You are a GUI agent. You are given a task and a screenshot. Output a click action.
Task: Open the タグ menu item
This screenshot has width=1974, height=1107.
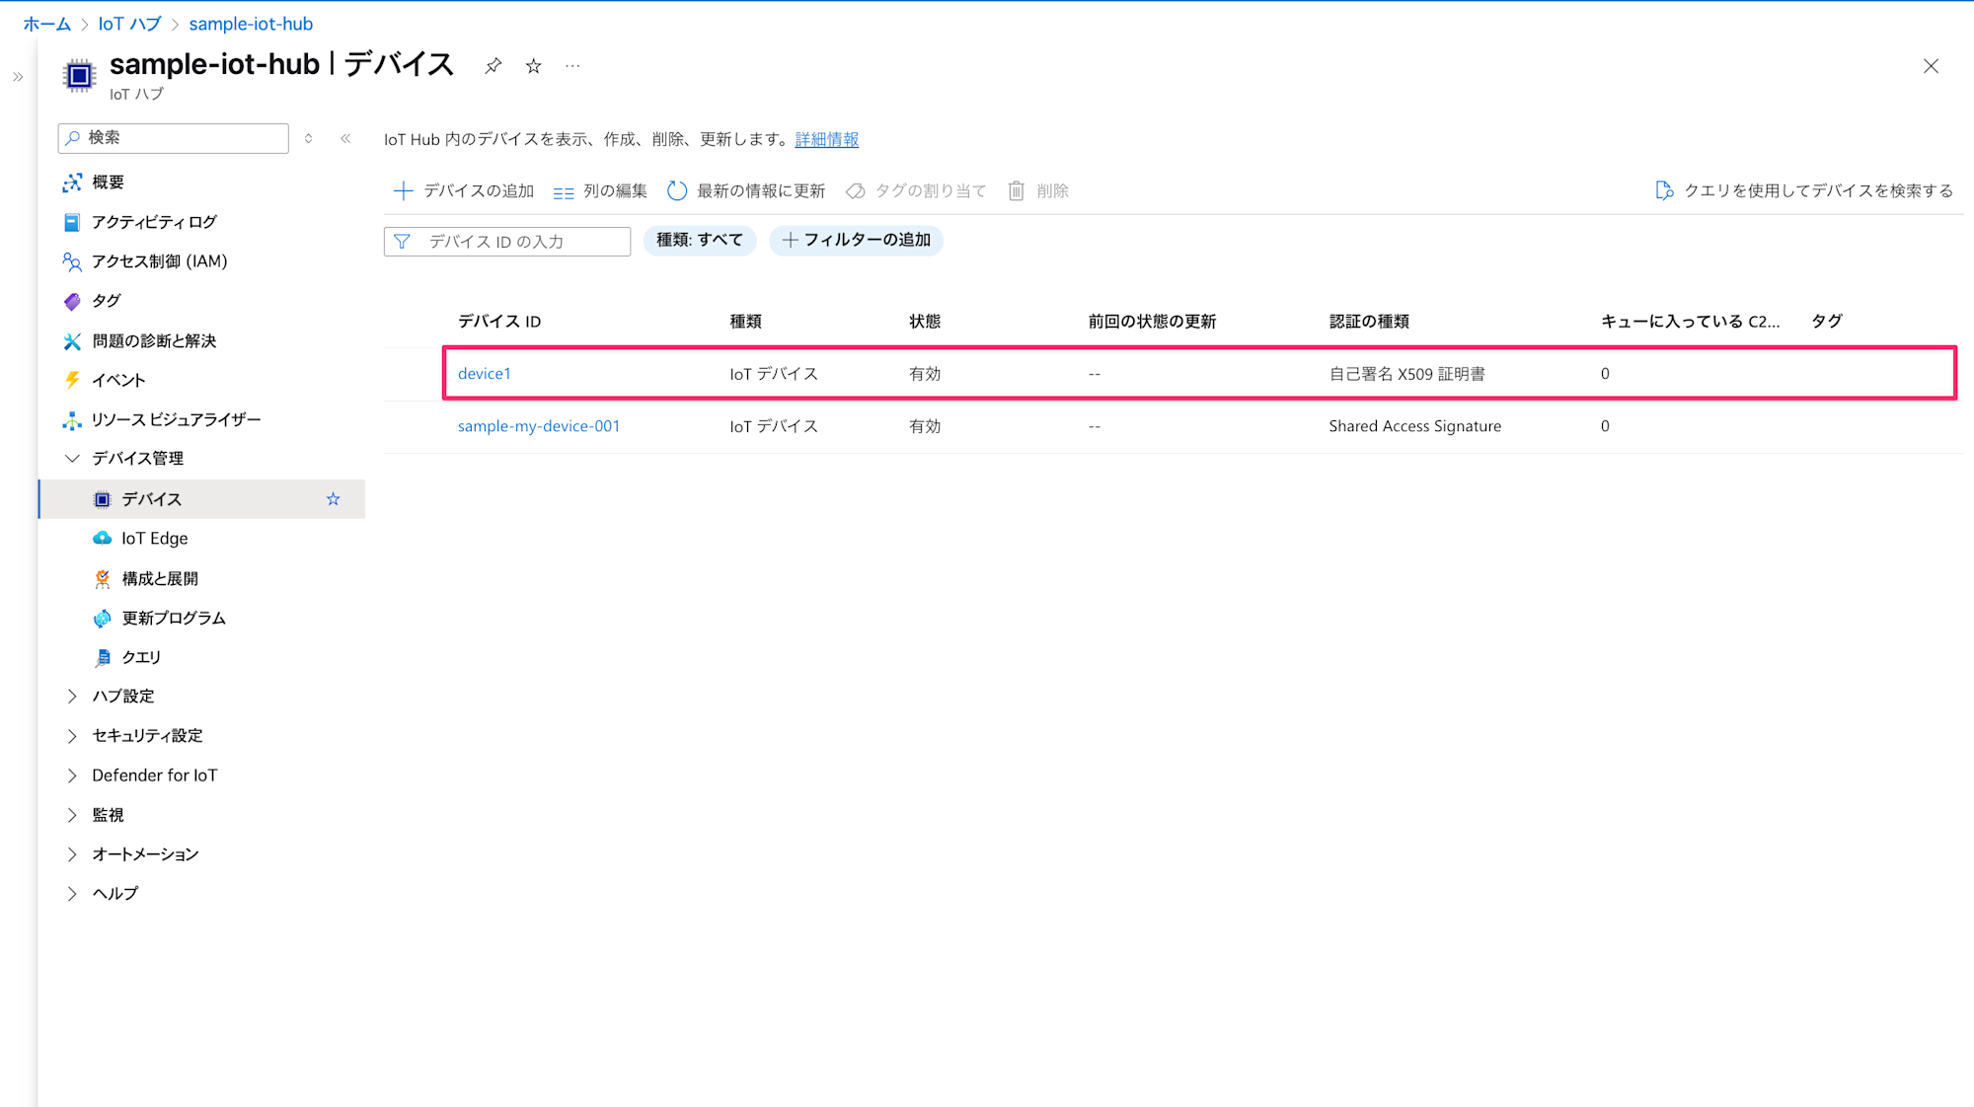point(107,301)
